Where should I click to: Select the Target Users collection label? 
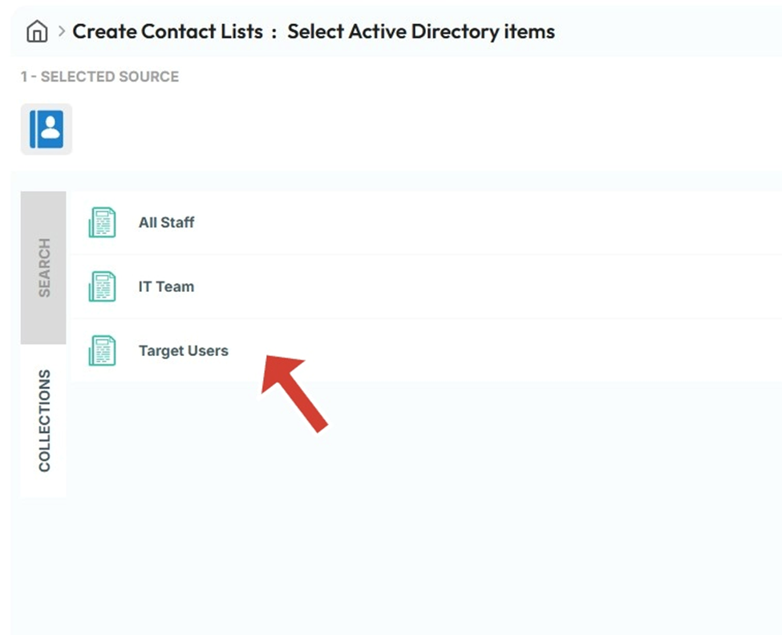pos(184,351)
